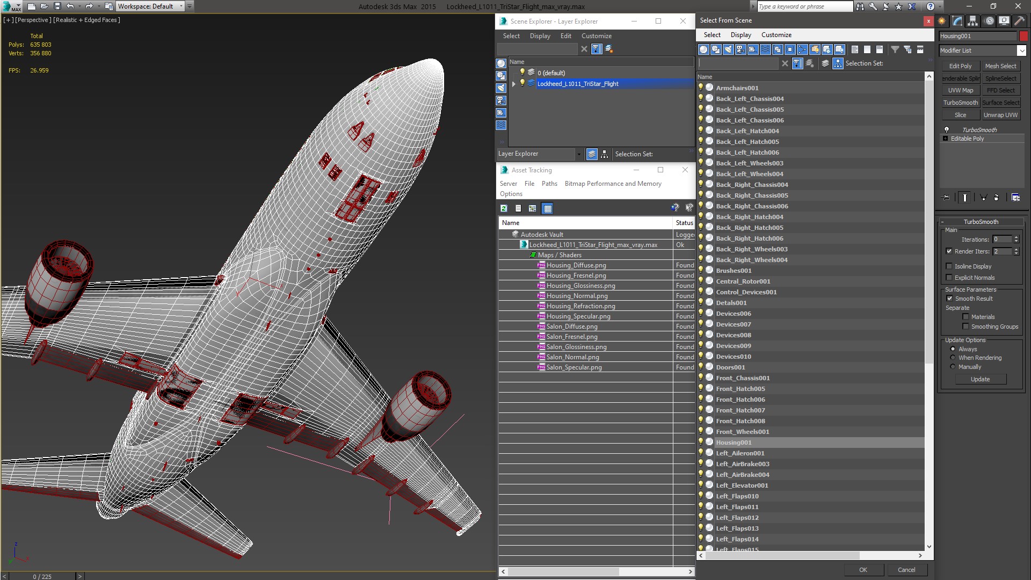Toggle Display Helpers filter in Select From Scene
The width and height of the screenshot is (1031, 580).
[753, 49]
